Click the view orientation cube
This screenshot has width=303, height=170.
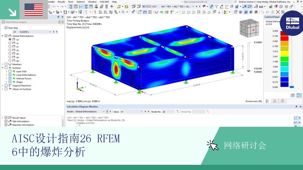pos(249,28)
